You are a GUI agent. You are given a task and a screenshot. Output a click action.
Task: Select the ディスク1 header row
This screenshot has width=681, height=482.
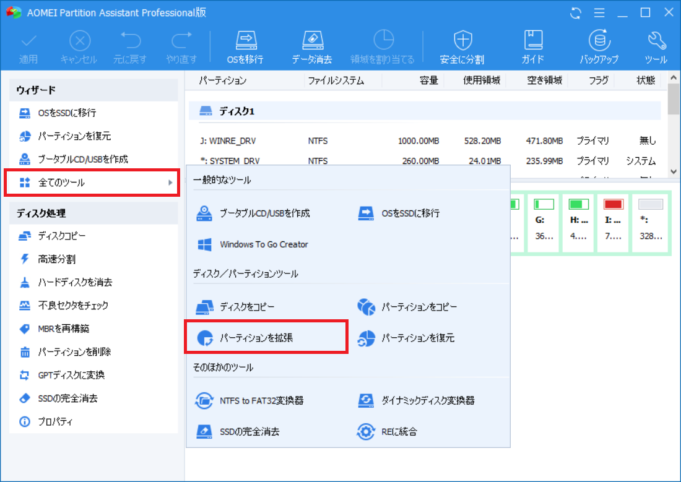(425, 111)
